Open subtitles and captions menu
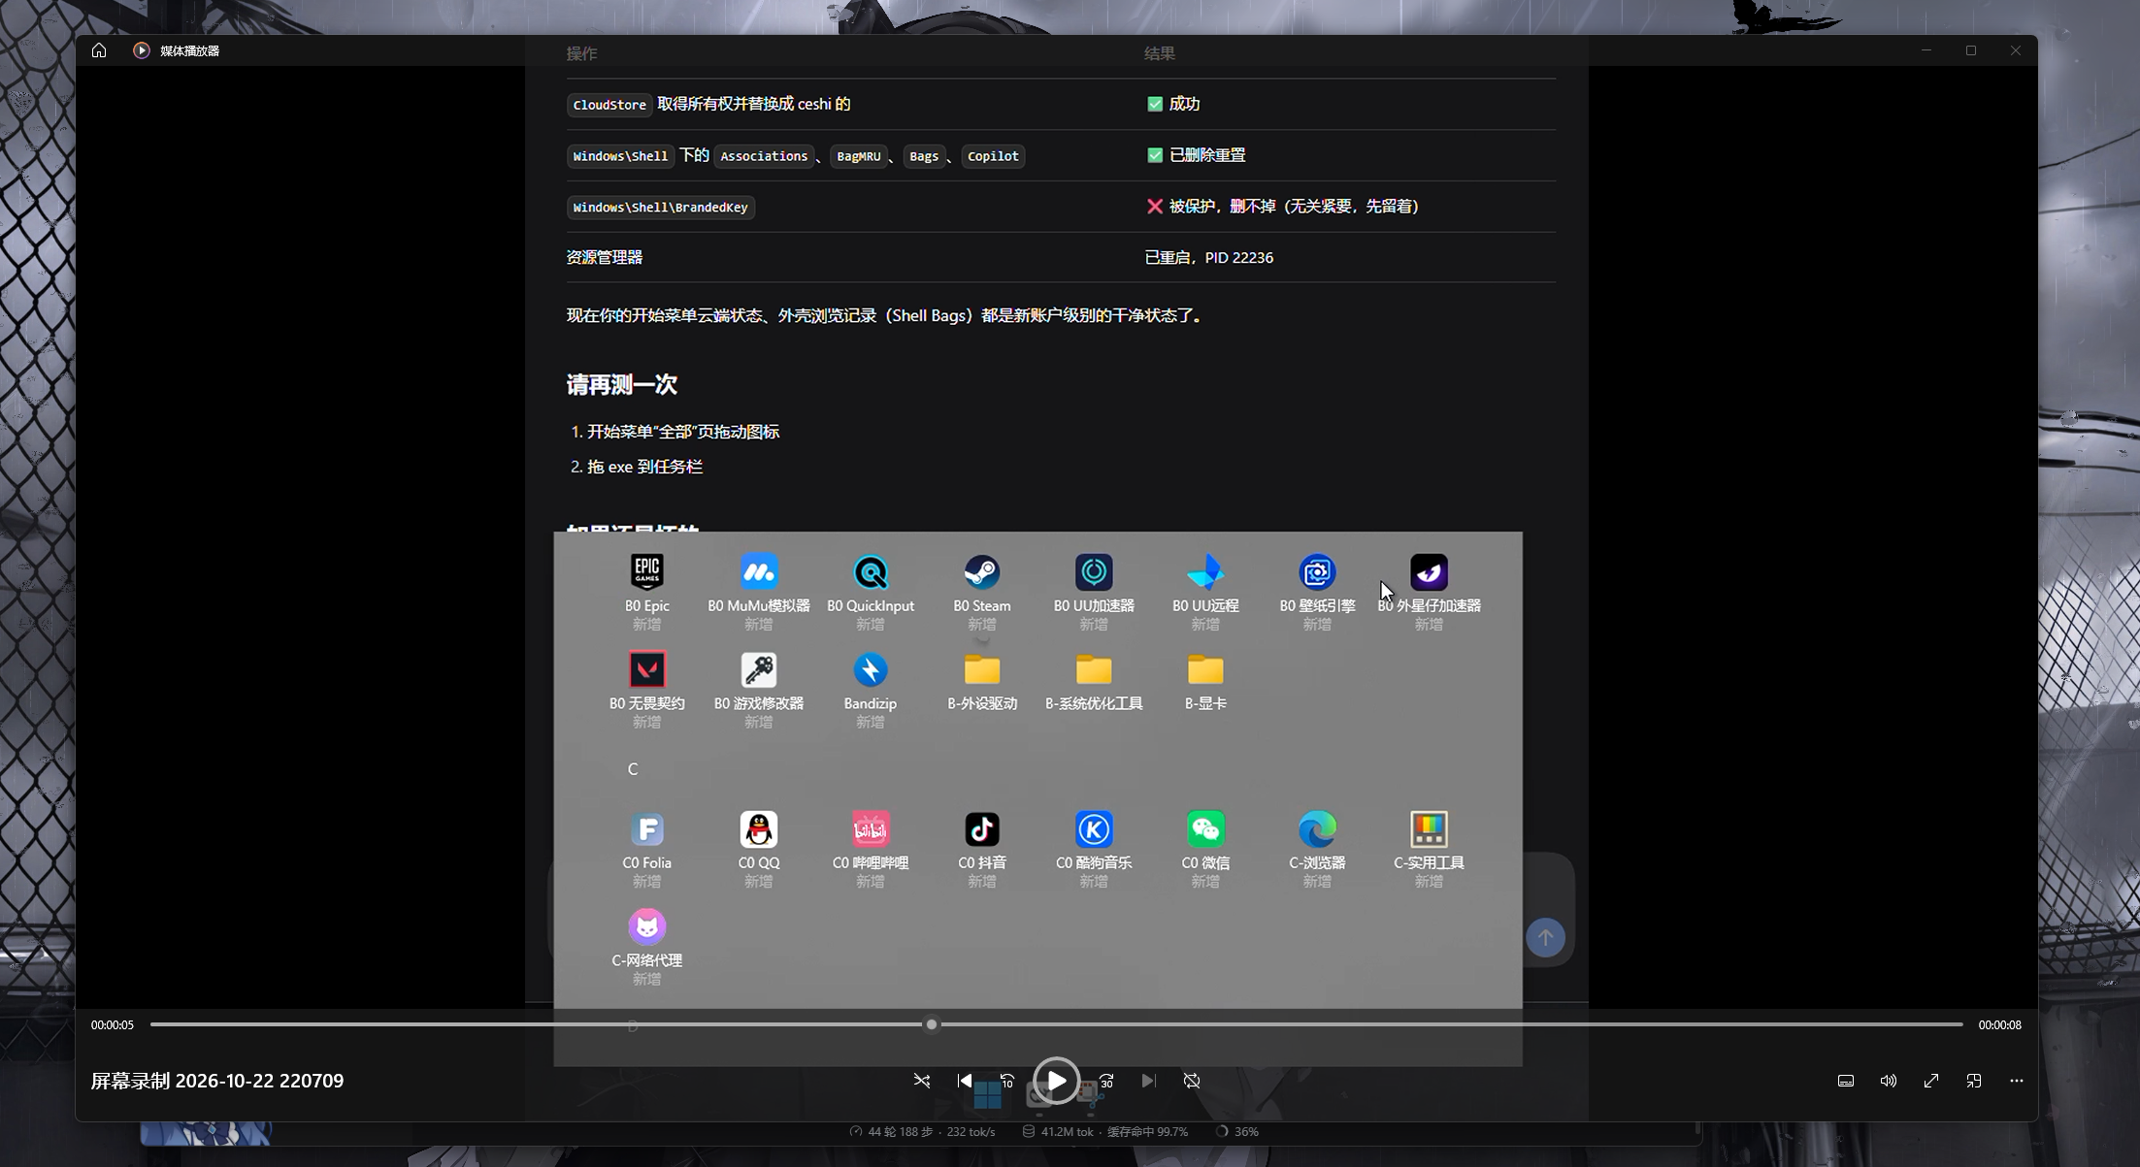The height and width of the screenshot is (1167, 2140). tap(1846, 1081)
